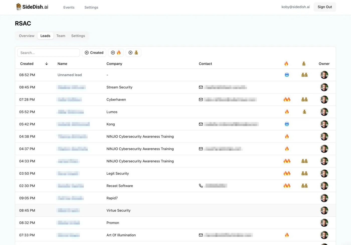Select the Leads tab
Viewport: 351px width, 245px height.
pos(45,36)
